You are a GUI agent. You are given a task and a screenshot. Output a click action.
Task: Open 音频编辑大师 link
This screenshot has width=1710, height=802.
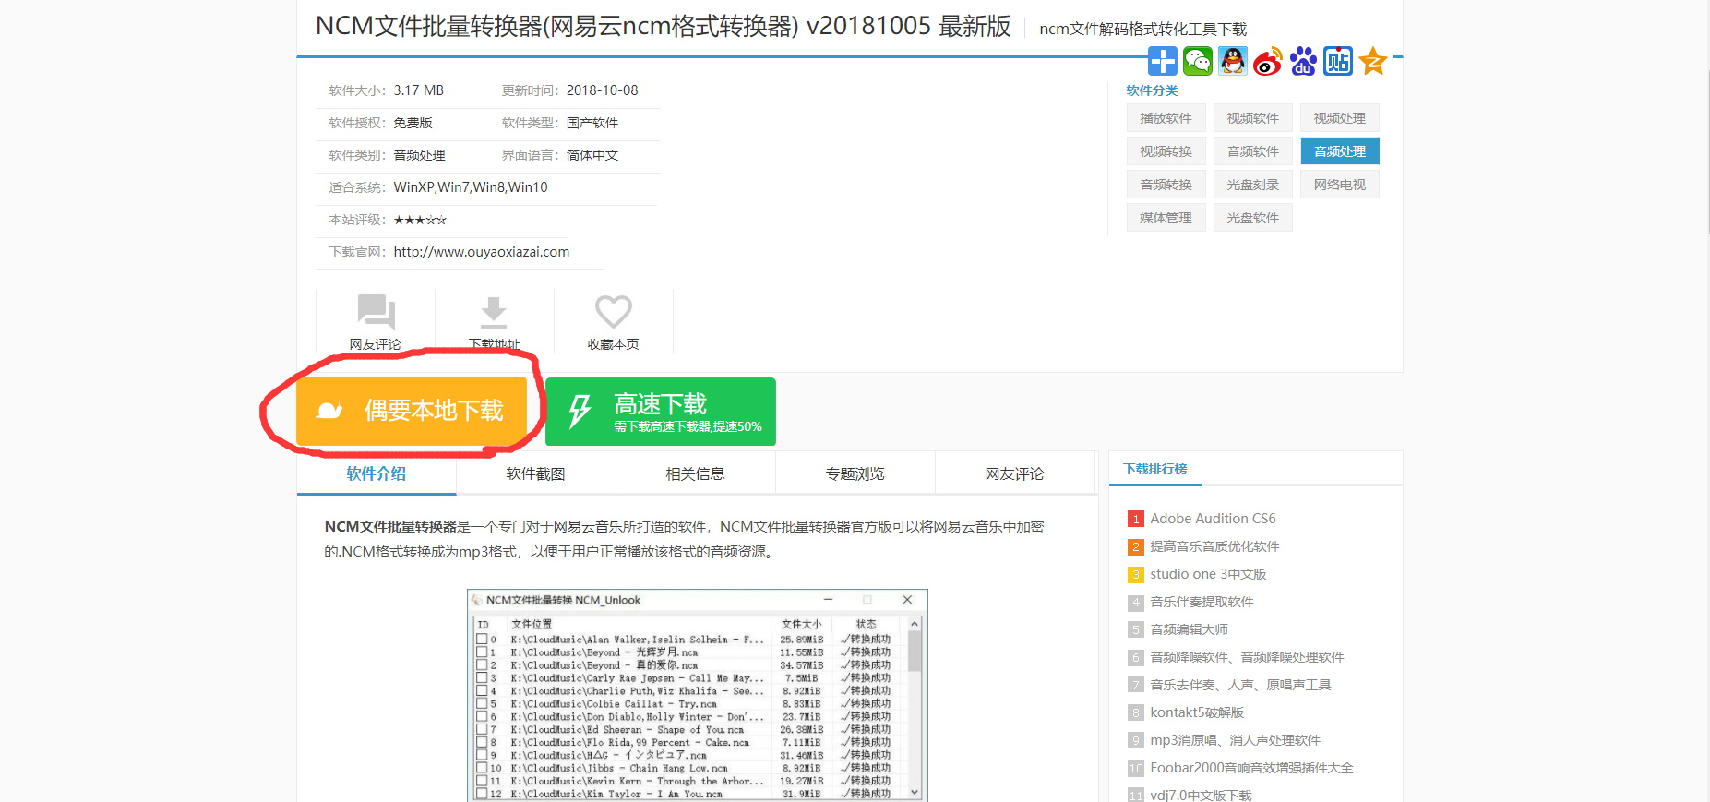(x=1189, y=629)
